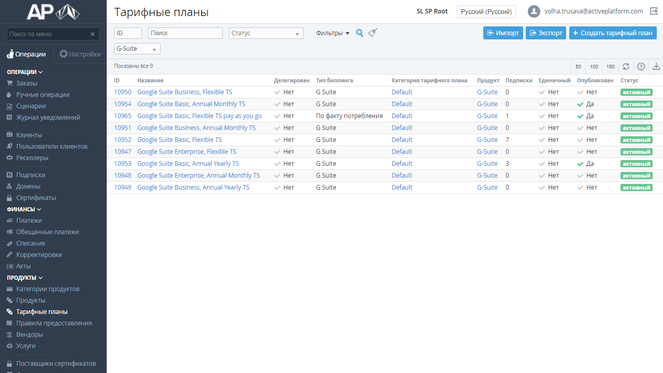Download the table with the arrow icon
Screen dimensions: 663x373
[x=656, y=66]
